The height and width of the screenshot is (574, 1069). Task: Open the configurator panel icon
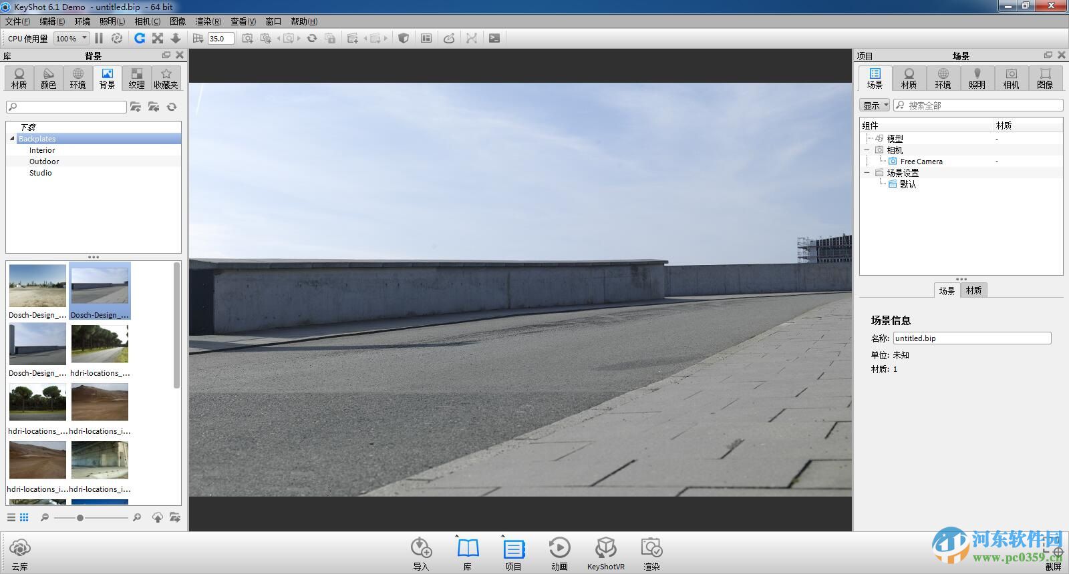pos(426,38)
